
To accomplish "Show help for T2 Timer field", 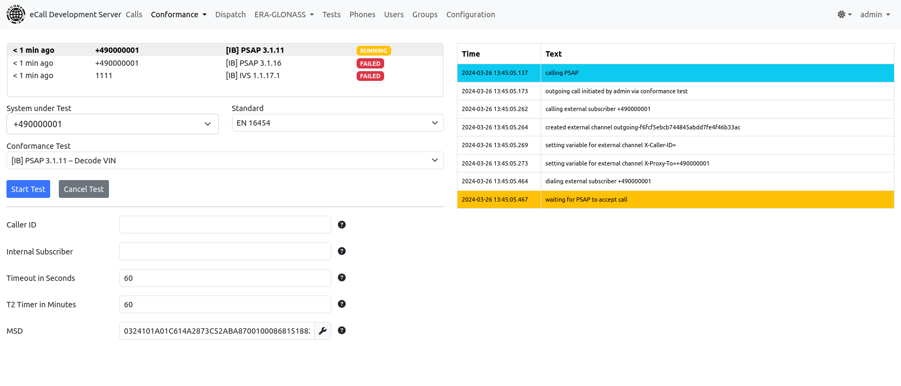I will pyautogui.click(x=342, y=304).
